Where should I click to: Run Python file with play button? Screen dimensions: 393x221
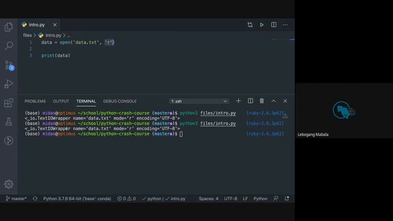click(x=262, y=25)
